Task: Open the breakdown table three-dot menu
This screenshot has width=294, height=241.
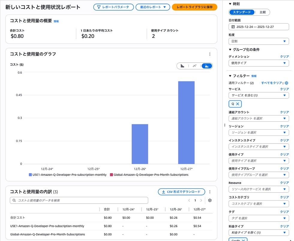Action: 210,192
